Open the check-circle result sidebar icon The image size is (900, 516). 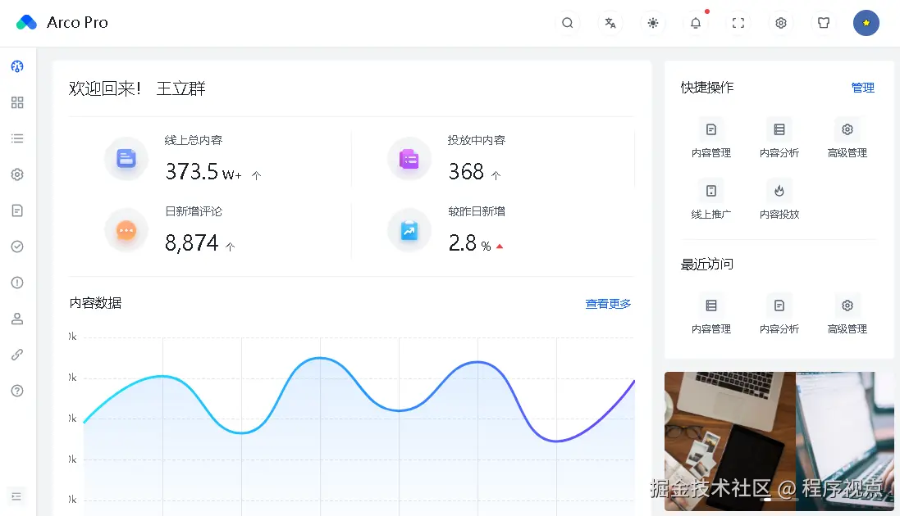(x=17, y=247)
